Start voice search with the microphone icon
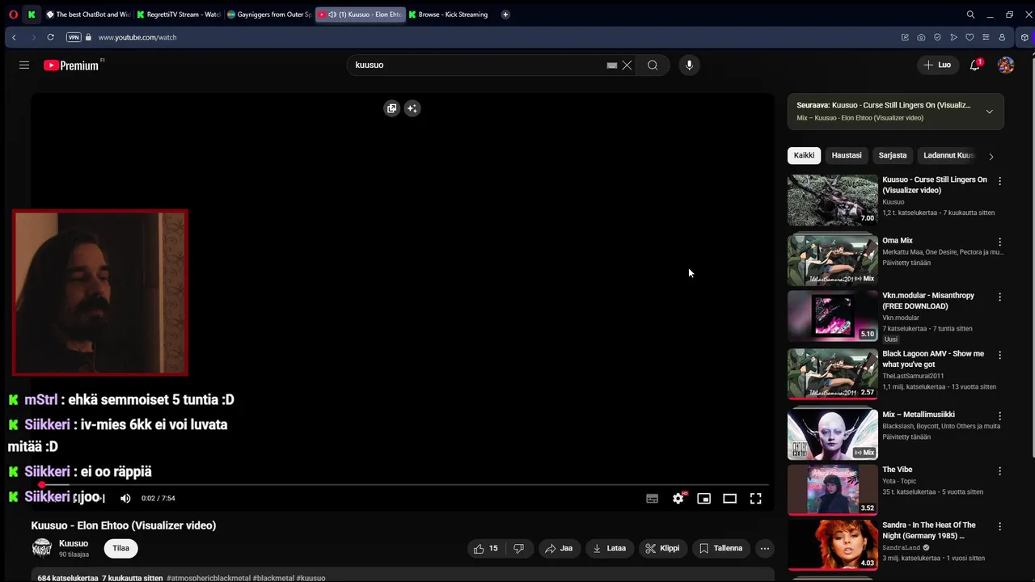The height and width of the screenshot is (582, 1035). pos(689,65)
